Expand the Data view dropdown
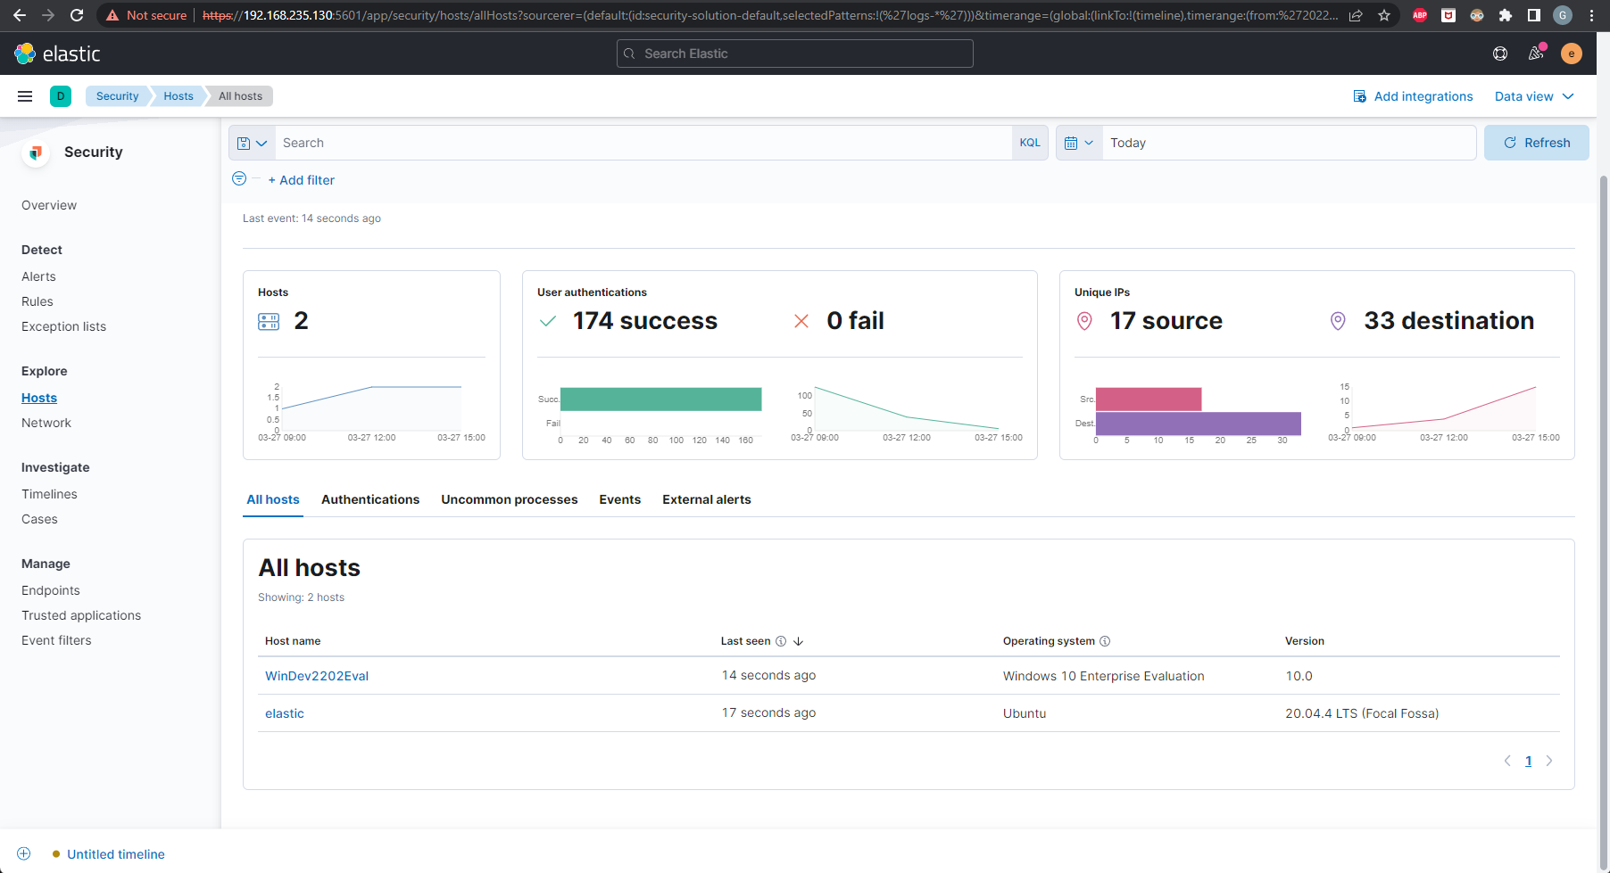The image size is (1610, 873). click(1534, 96)
